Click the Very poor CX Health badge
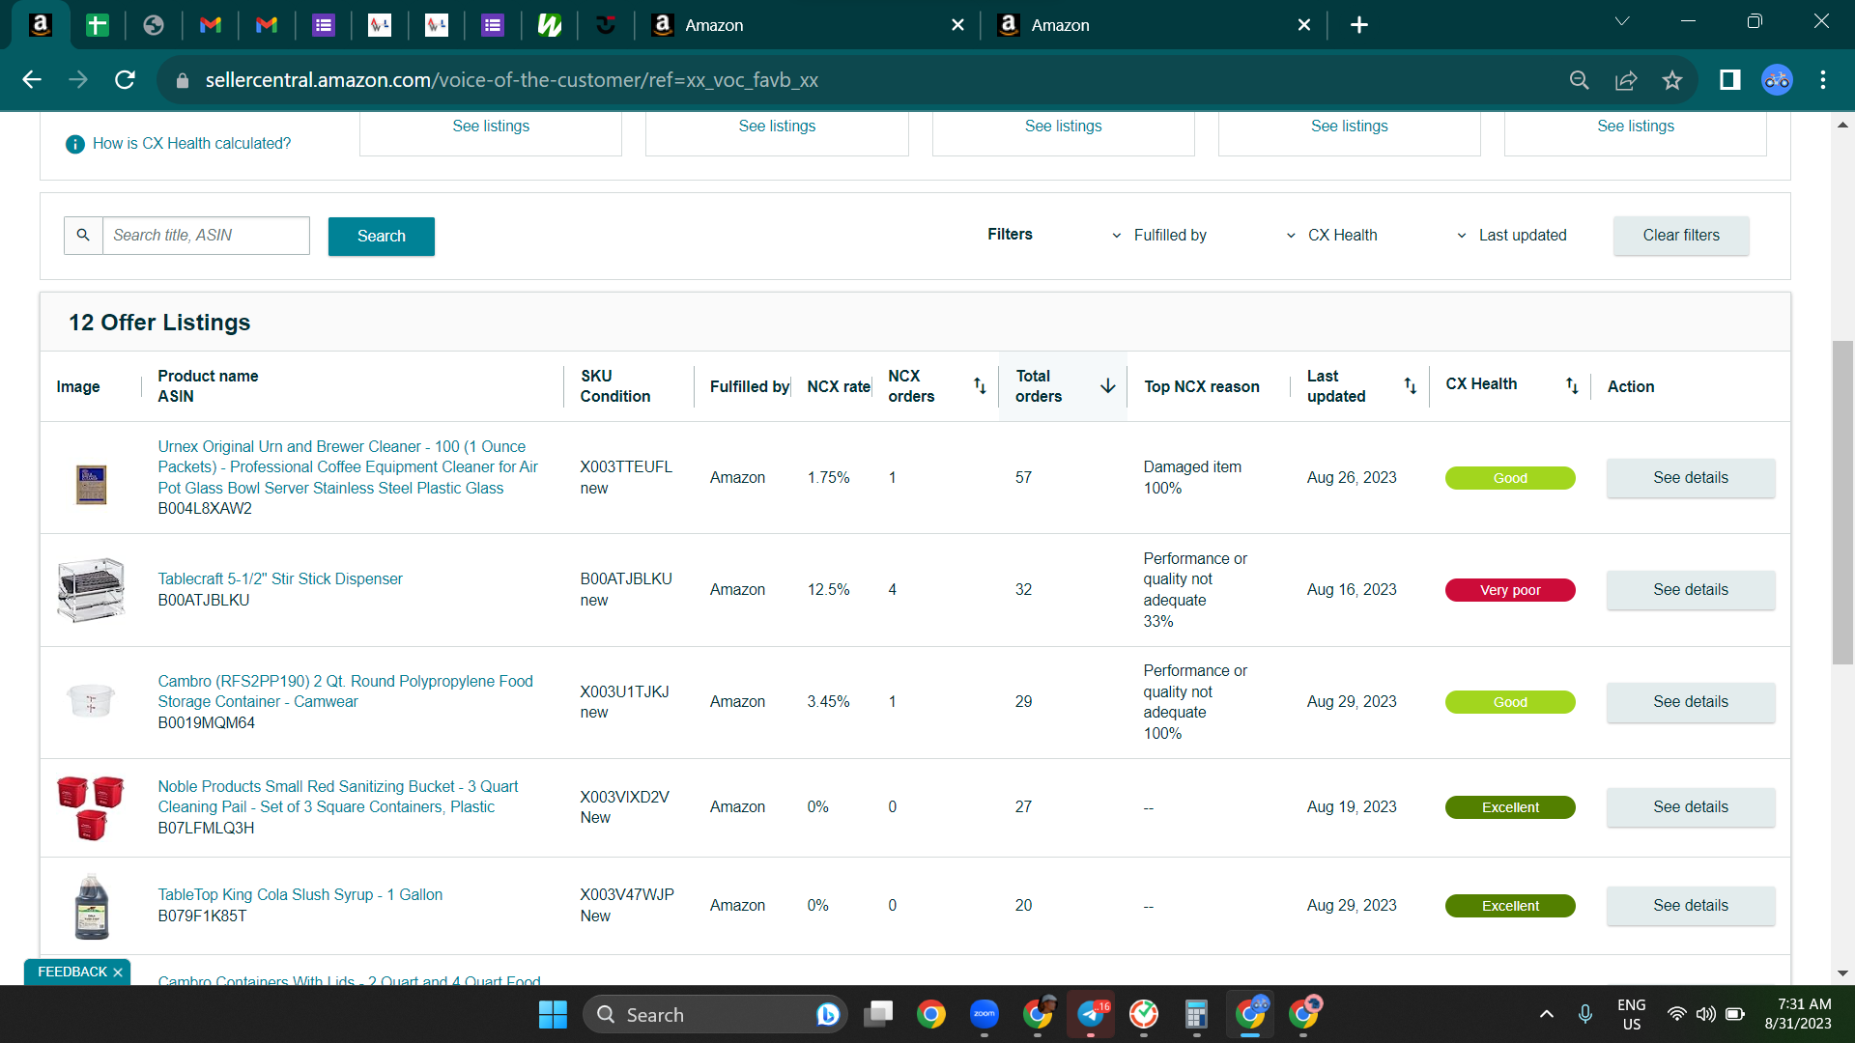The height and width of the screenshot is (1043, 1855). [1510, 590]
